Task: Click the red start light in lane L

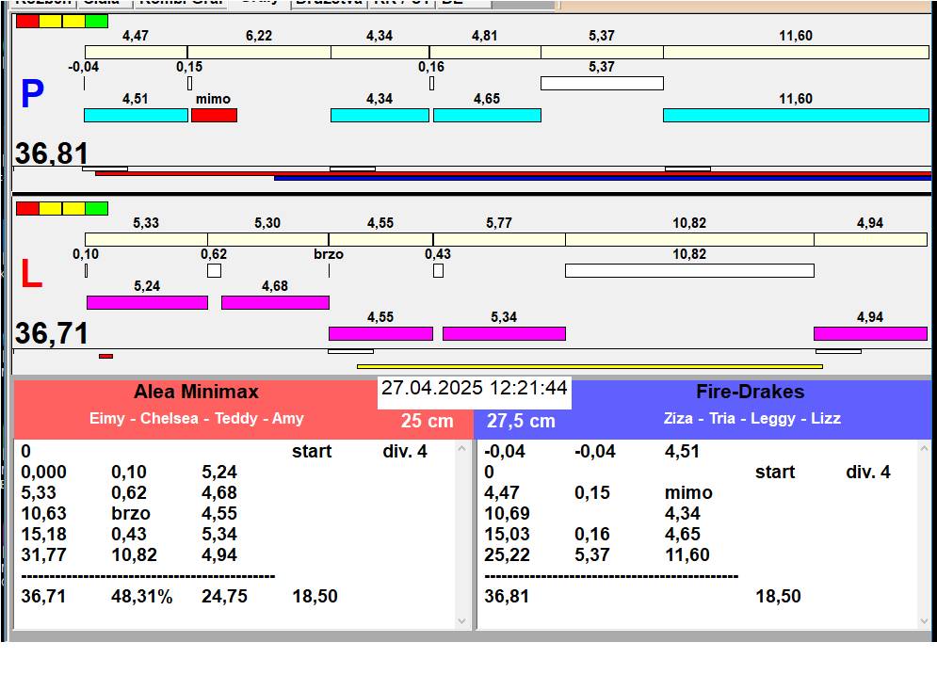Action: tap(27, 208)
